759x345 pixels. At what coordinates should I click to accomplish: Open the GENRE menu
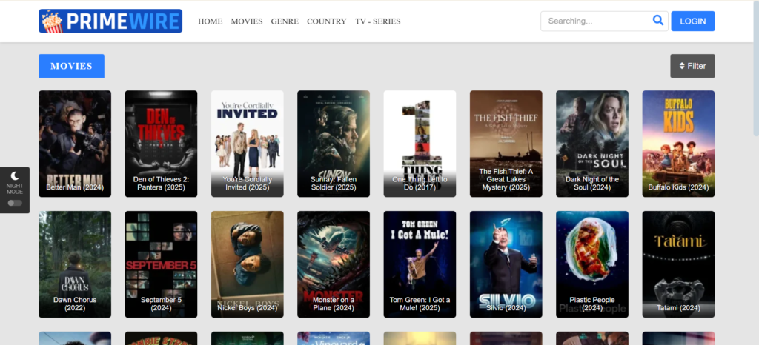285,21
